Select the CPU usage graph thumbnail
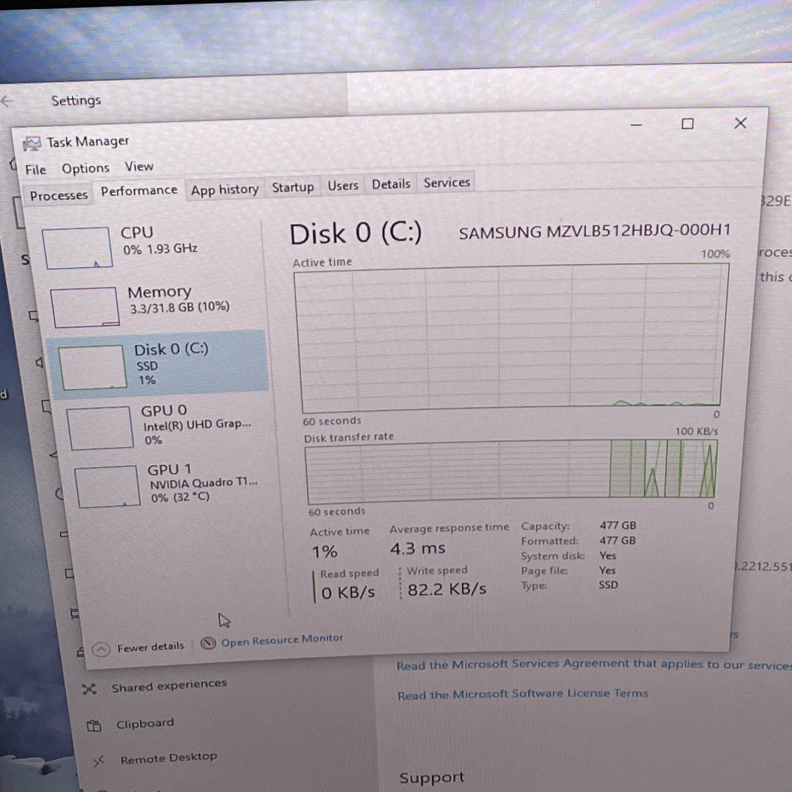This screenshot has width=792, height=792. pyautogui.click(x=77, y=248)
